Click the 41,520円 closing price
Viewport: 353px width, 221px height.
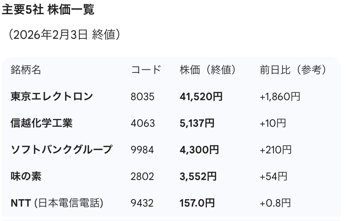point(201,96)
